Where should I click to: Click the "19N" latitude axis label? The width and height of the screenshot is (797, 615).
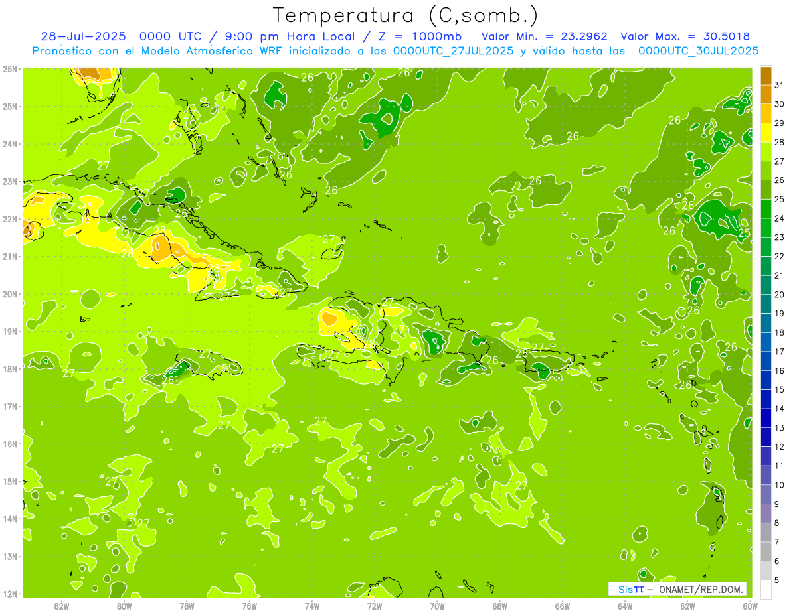[10, 331]
